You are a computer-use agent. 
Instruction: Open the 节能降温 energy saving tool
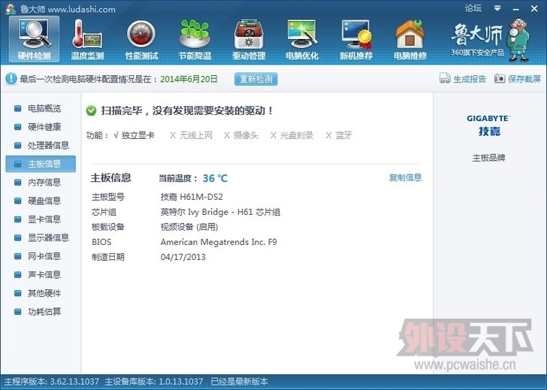[195, 39]
